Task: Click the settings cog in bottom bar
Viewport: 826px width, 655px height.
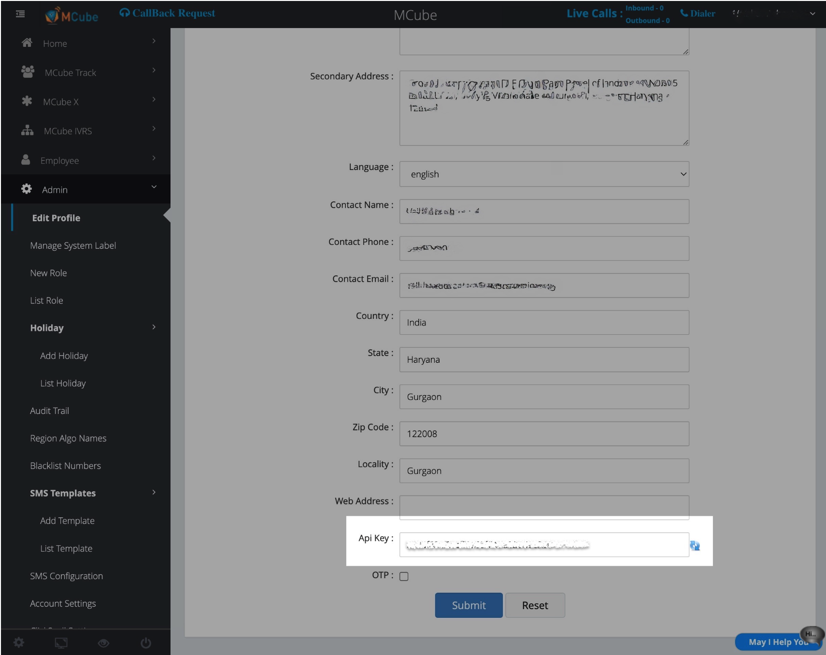Action: pyautogui.click(x=19, y=643)
